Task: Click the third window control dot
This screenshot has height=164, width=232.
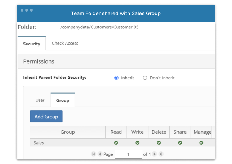Action: (x=31, y=10)
